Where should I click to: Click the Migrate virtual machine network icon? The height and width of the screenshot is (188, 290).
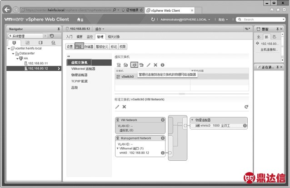pos(142,65)
